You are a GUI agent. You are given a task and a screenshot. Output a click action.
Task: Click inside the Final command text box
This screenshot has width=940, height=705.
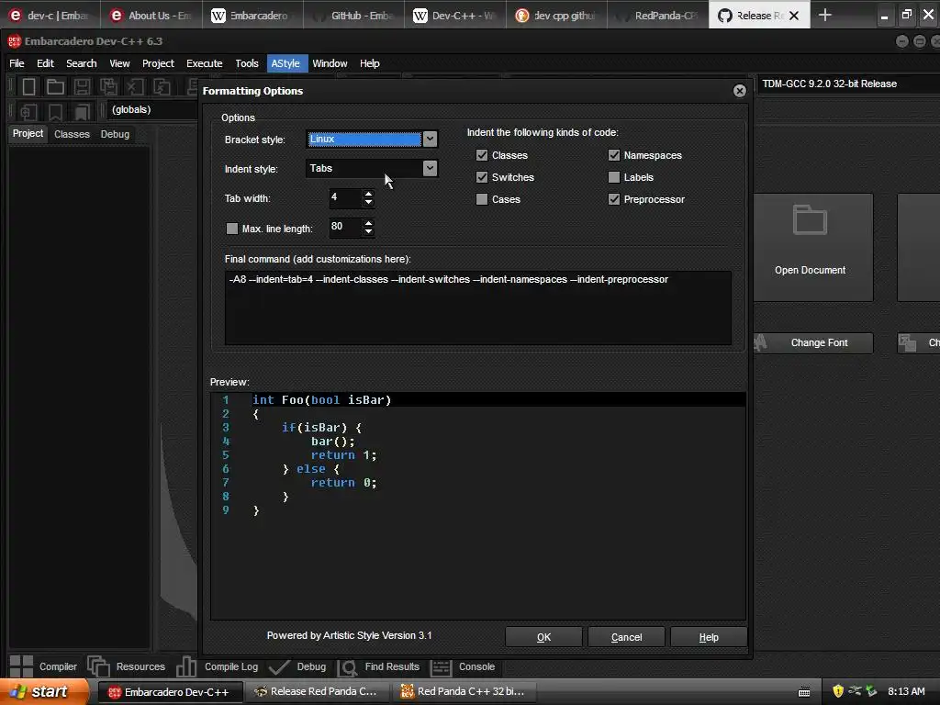pyautogui.click(x=477, y=308)
